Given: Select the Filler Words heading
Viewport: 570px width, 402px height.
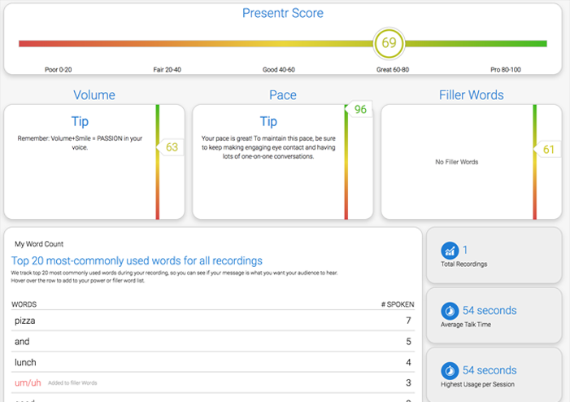Looking at the screenshot, I should pos(471,95).
